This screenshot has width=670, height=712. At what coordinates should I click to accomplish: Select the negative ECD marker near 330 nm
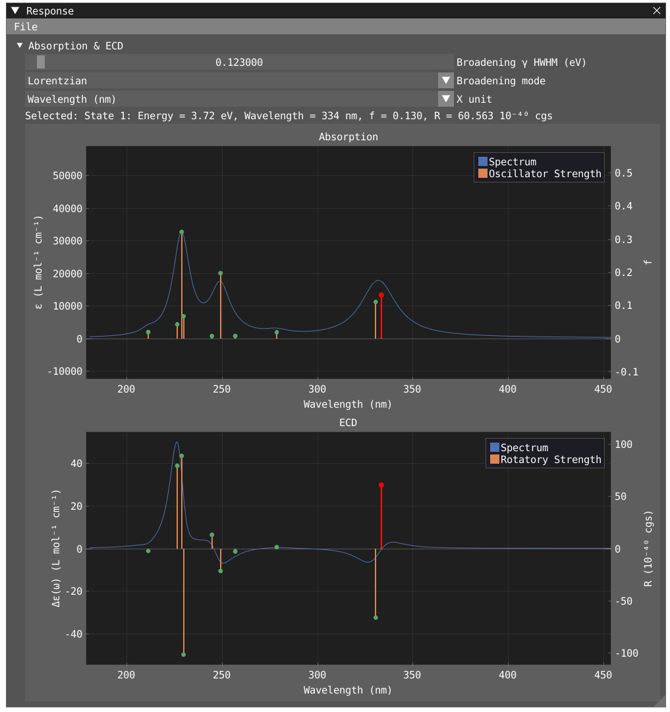[x=376, y=617]
